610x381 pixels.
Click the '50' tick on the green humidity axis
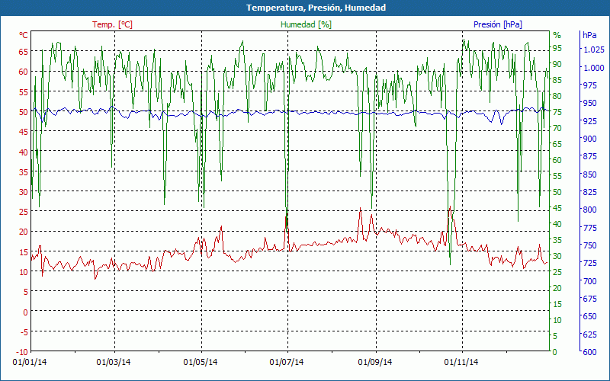(x=557, y=192)
